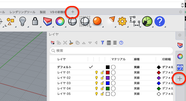This screenshot has width=186, height=101.
Task: Open linetype 実線 of レイヤ 03
Action: [x=137, y=83]
